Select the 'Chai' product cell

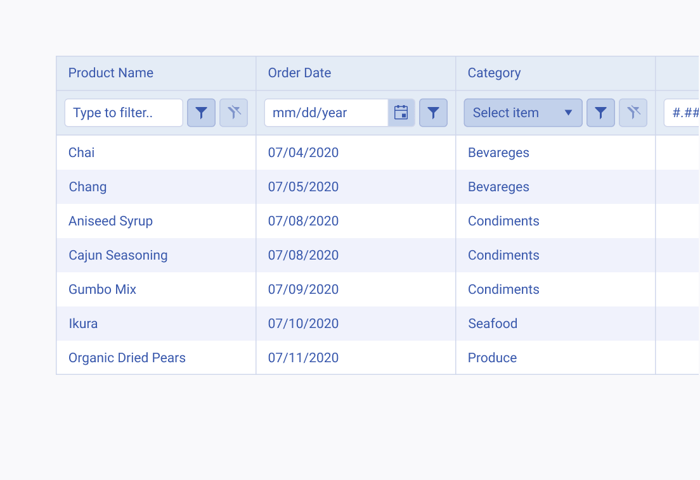coord(156,153)
